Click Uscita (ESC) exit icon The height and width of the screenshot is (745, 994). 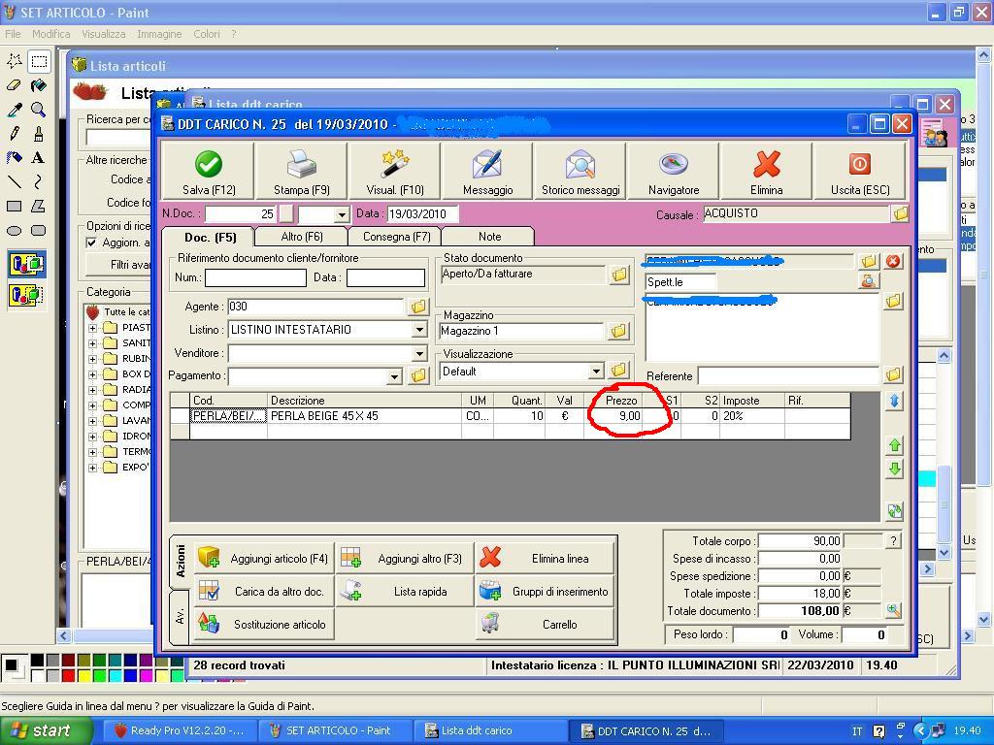point(859,165)
